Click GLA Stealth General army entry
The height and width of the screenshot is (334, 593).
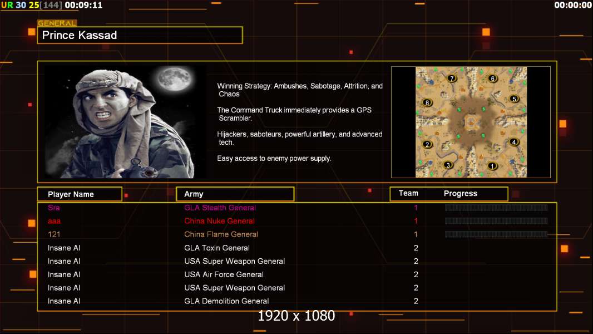click(220, 208)
